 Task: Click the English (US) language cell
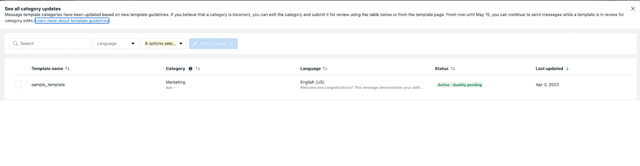click(x=312, y=82)
